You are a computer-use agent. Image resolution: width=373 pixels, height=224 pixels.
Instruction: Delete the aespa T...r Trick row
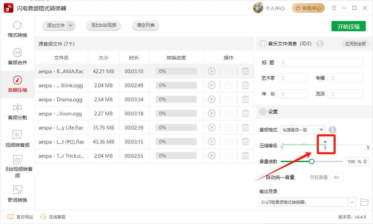pos(245,156)
